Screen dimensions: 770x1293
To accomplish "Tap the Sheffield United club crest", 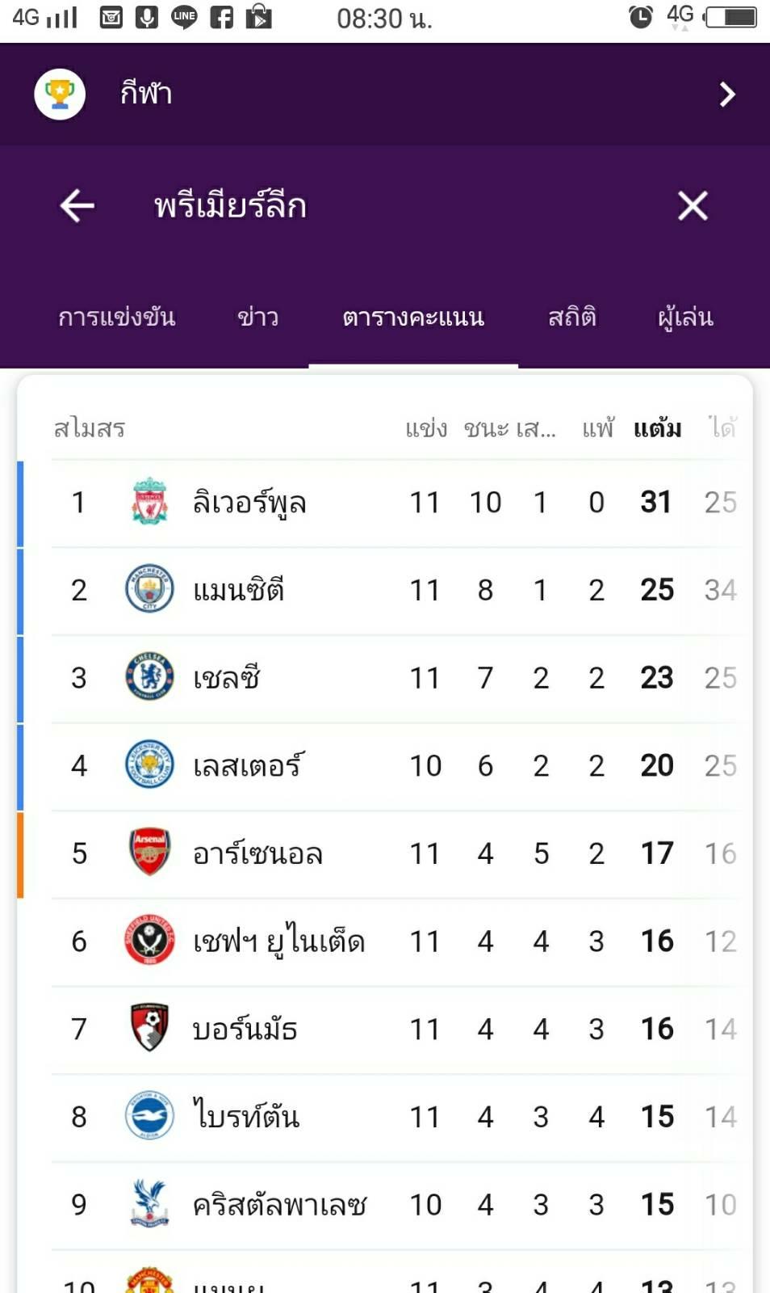I will click(149, 941).
